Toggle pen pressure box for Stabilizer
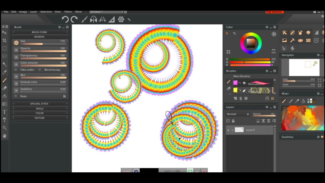Image resolution: width=325 pixels, height=183 pixels. click(16, 90)
